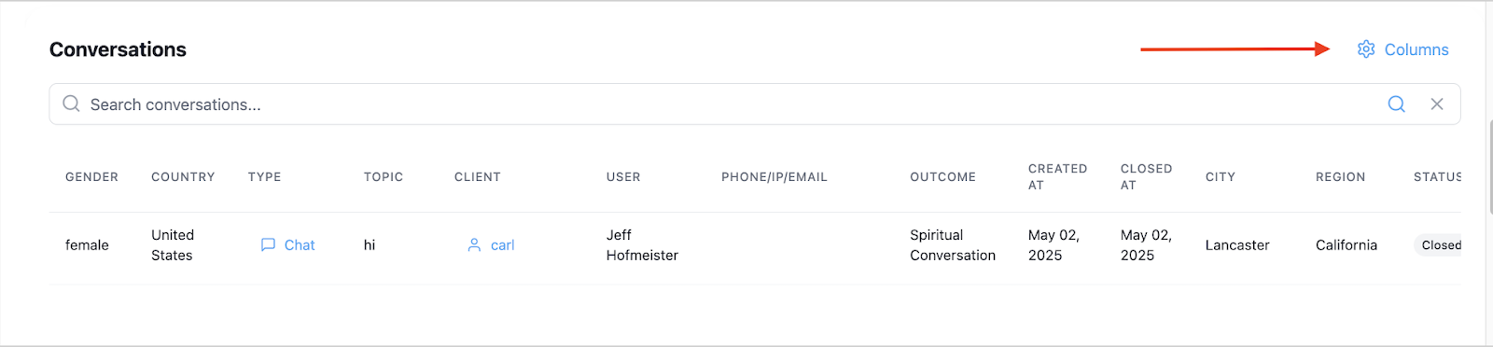1493x347 pixels.
Task: Click the Columns text button
Action: coord(1416,49)
